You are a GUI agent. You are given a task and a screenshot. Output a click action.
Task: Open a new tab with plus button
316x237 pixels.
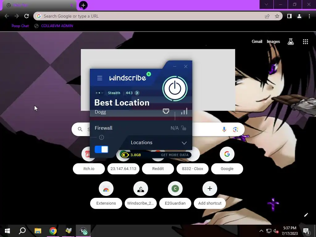click(83, 5)
